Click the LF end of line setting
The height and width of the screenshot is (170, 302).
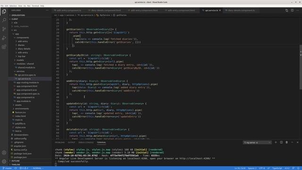coord(268,168)
